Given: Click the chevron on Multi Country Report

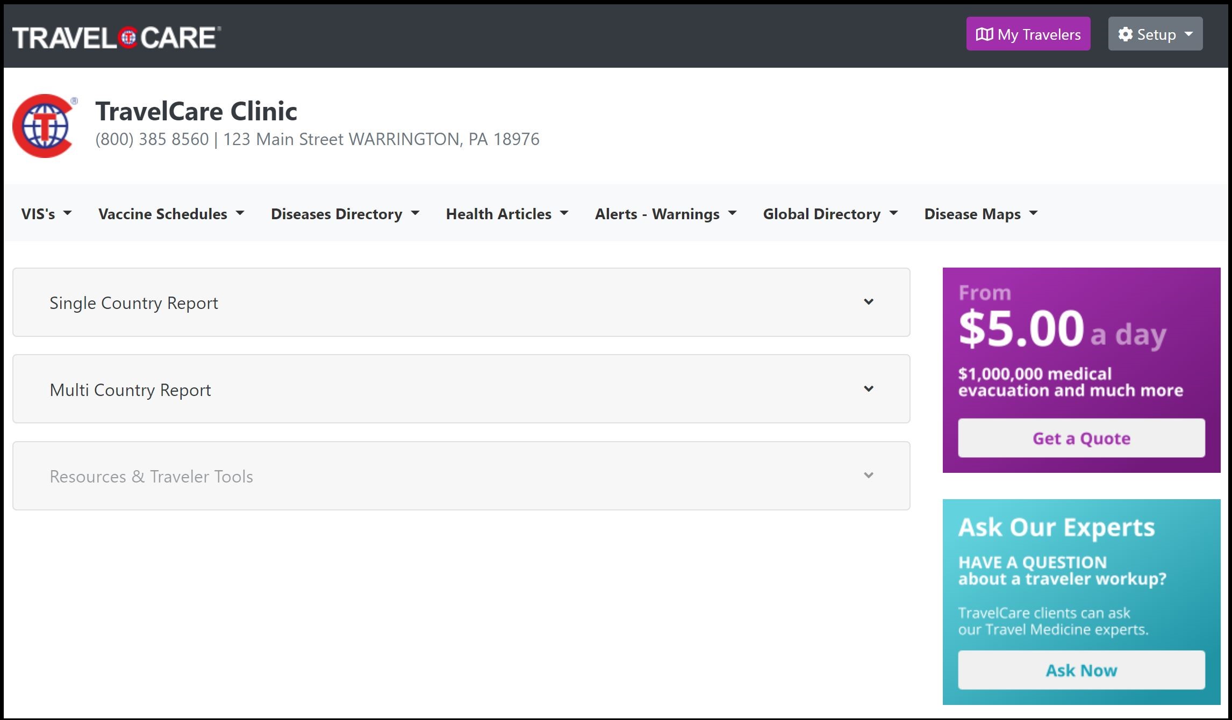Looking at the screenshot, I should pyautogui.click(x=869, y=389).
